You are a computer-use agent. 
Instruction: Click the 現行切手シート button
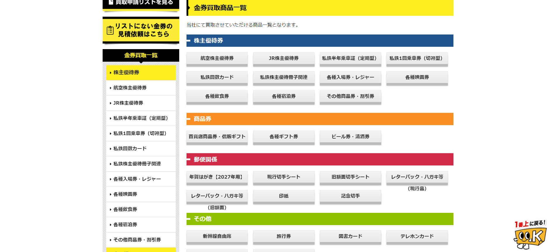284,178
